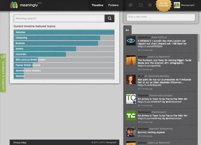The height and width of the screenshot is (145, 201).
Task: Open the favorites star icon
Action: coord(150,5)
